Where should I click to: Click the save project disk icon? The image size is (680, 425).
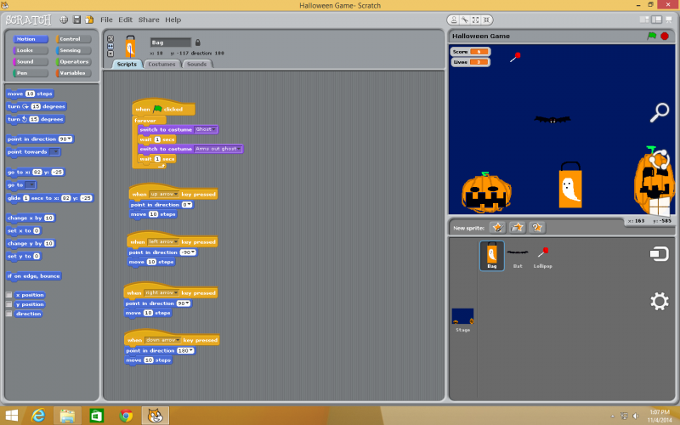(x=76, y=20)
